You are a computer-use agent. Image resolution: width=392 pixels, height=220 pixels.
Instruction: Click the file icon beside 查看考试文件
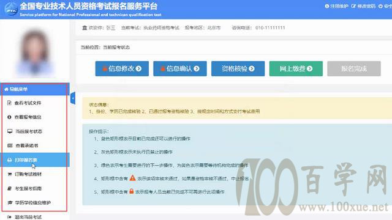(9, 103)
